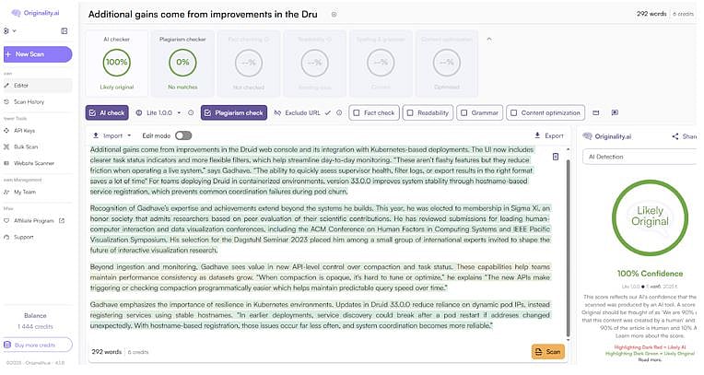The height and width of the screenshot is (375, 704).
Task: Open the Bulk Scan tool
Action: pos(25,146)
